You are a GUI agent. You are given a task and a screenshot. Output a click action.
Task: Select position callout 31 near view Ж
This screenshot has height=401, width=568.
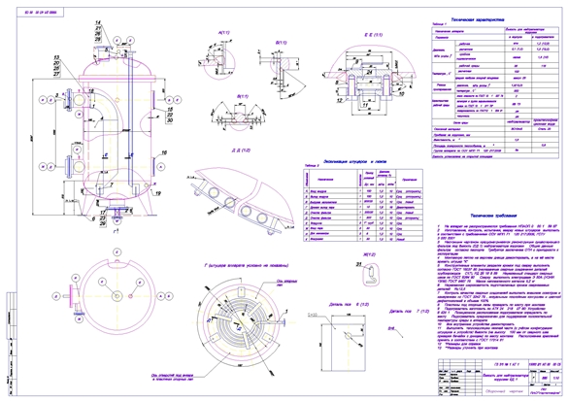click(359, 265)
